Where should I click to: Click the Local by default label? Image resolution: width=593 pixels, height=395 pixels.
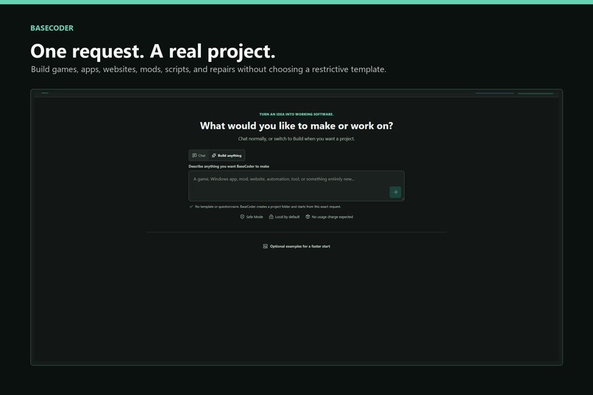(287, 217)
